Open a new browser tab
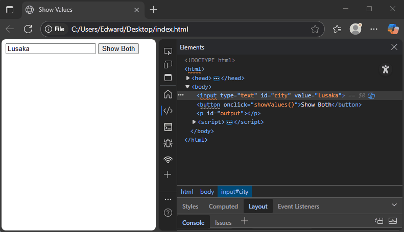Image resolution: width=404 pixels, height=232 pixels. pos(153,10)
